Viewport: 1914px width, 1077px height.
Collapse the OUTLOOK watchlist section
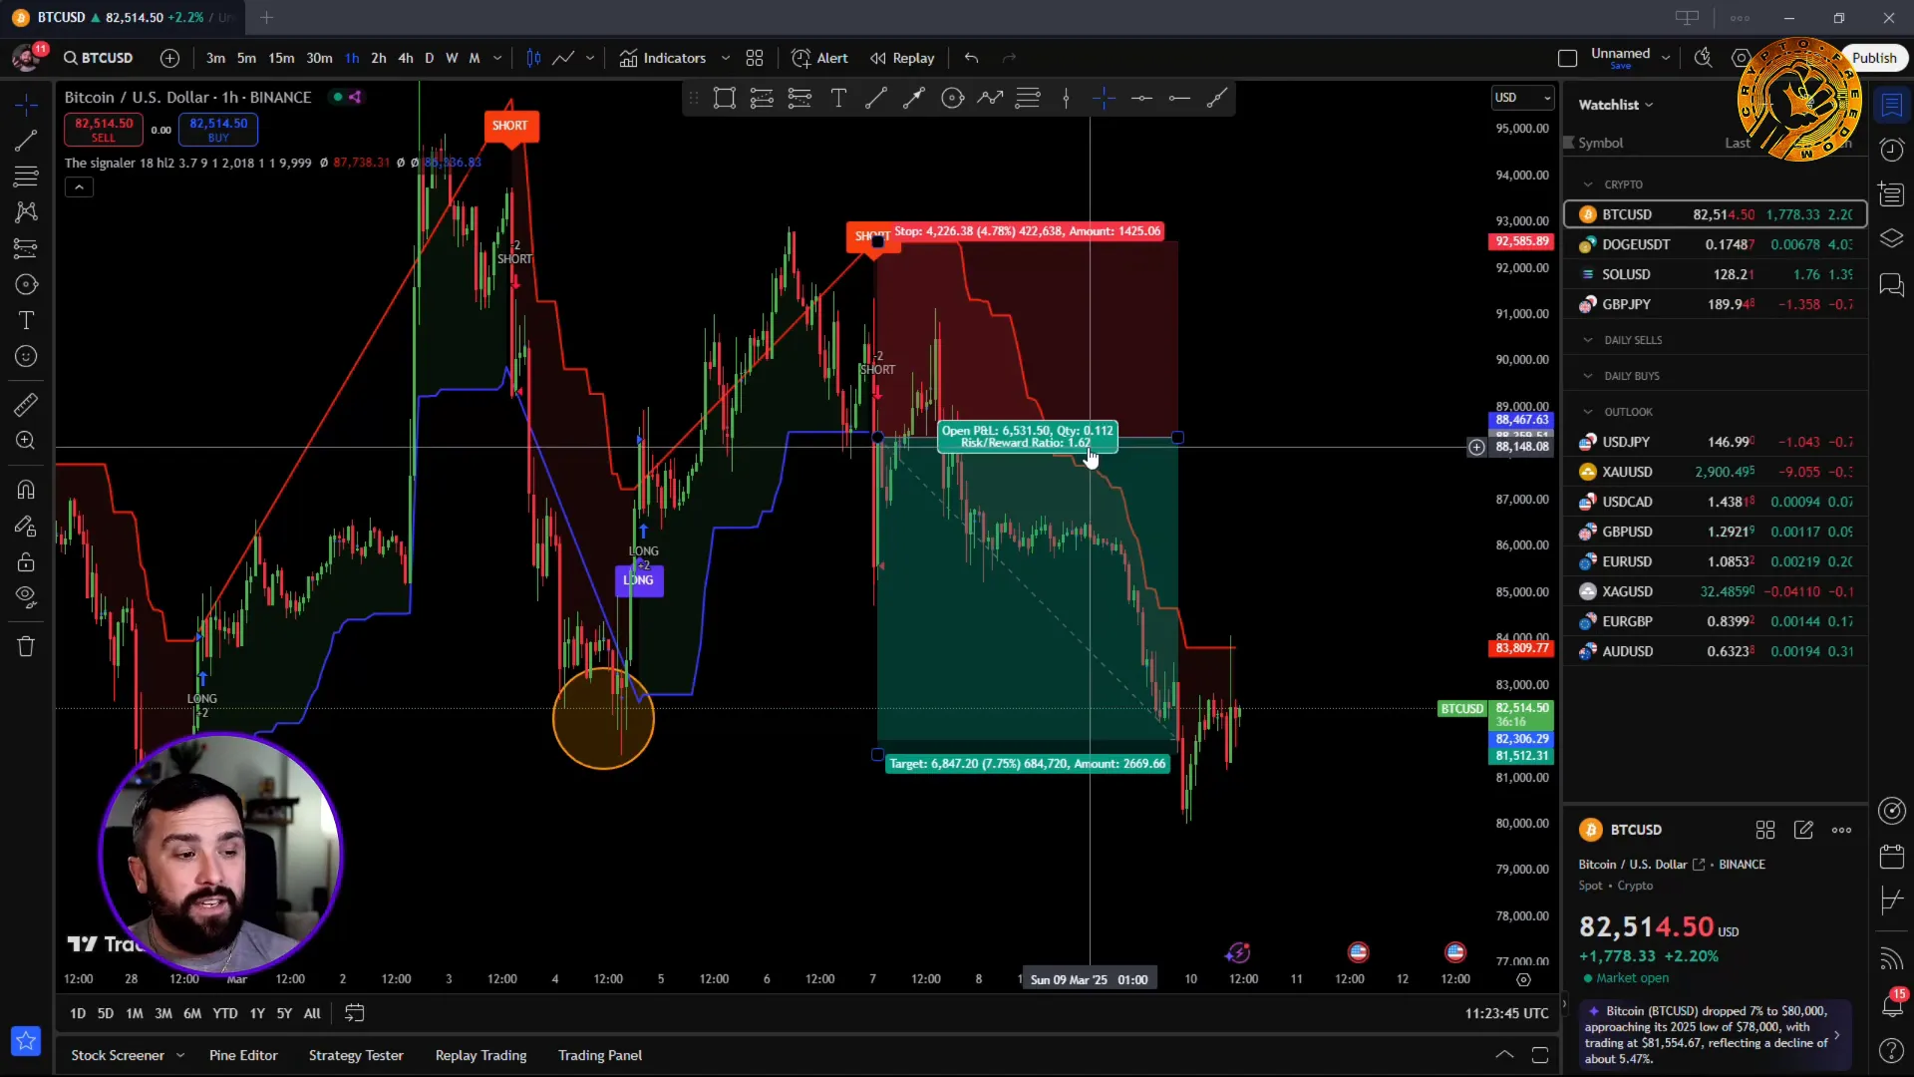1588,412
